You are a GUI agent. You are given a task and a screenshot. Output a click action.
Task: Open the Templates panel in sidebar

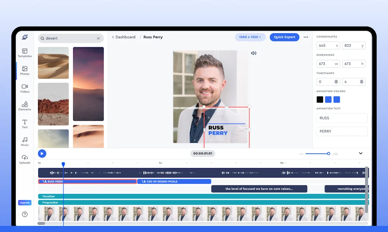(25, 53)
